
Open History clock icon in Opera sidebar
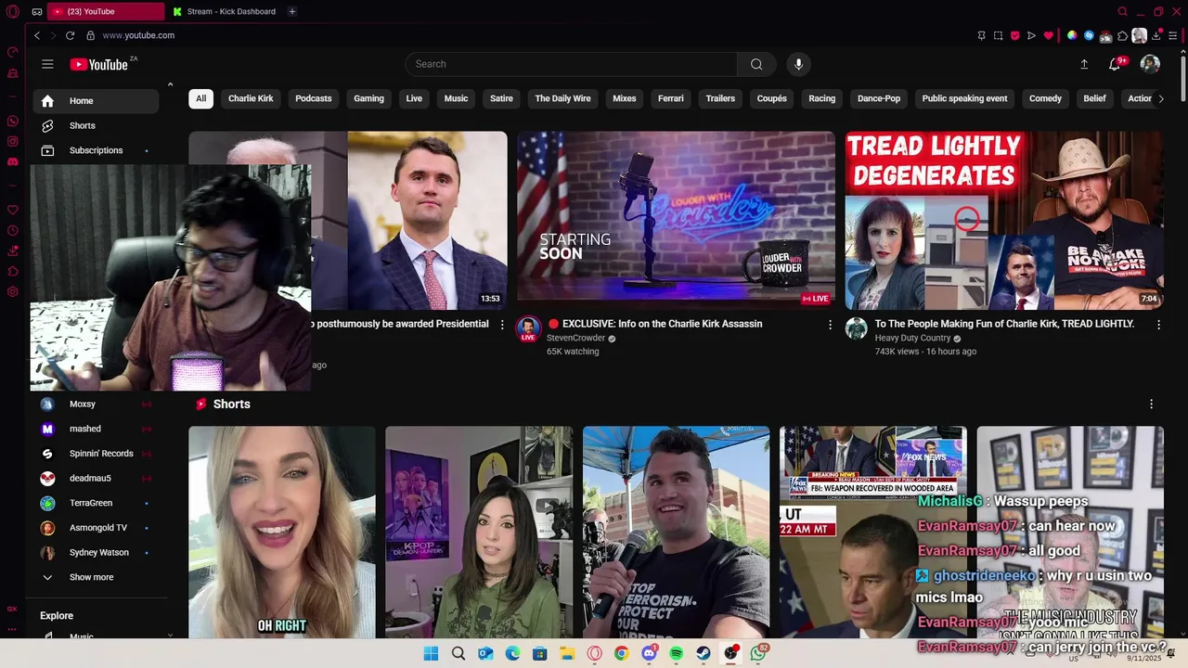[x=13, y=231]
